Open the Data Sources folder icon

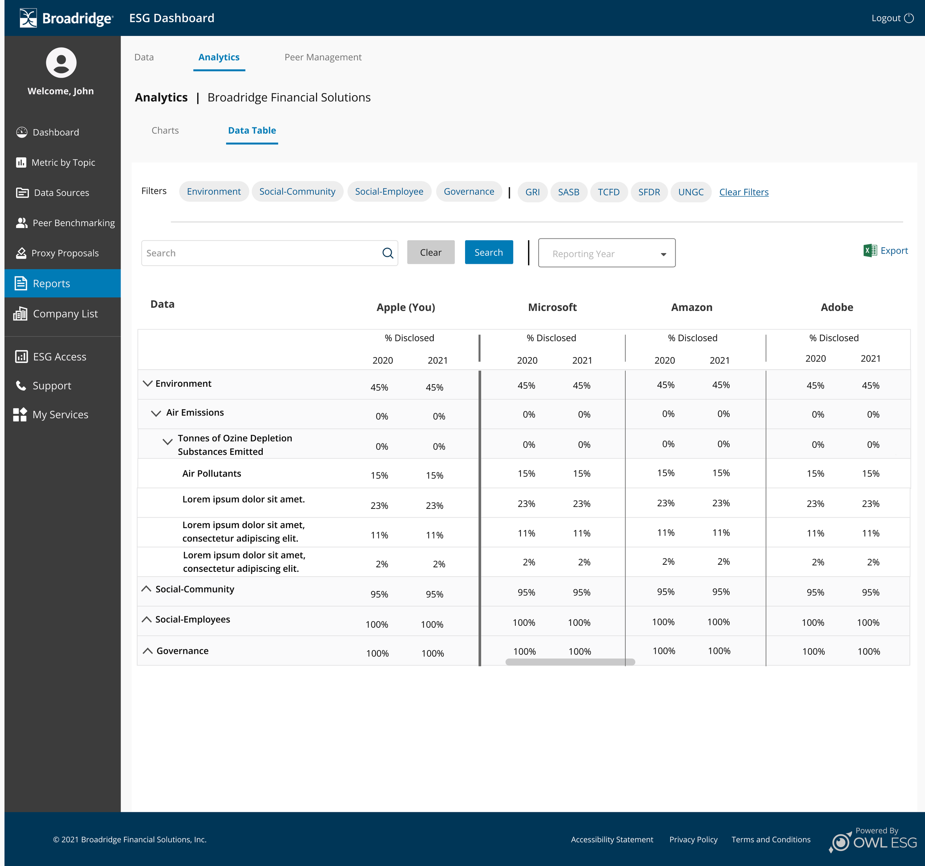(x=22, y=193)
